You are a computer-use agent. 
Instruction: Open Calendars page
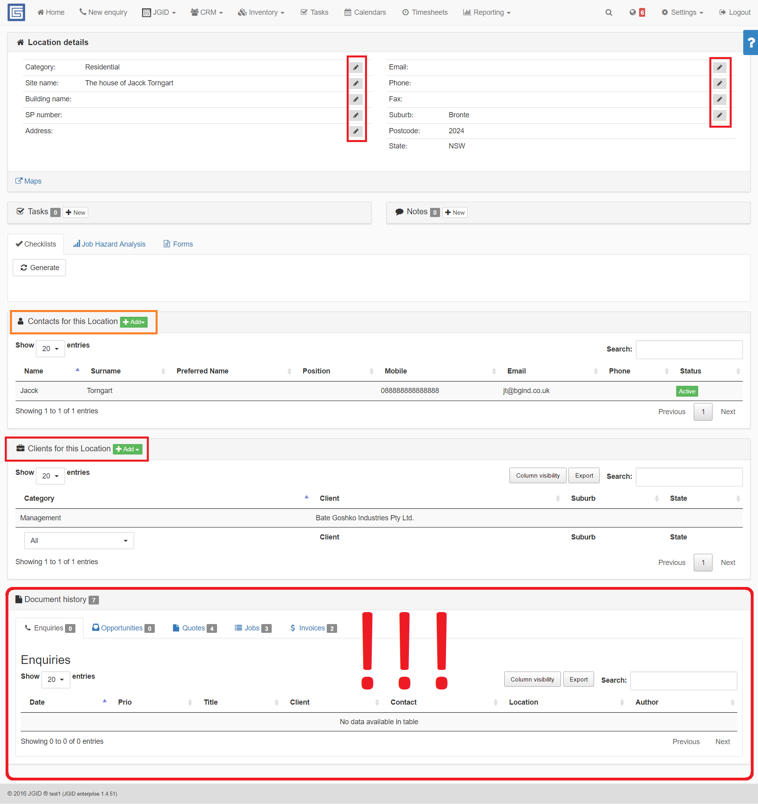click(x=365, y=12)
